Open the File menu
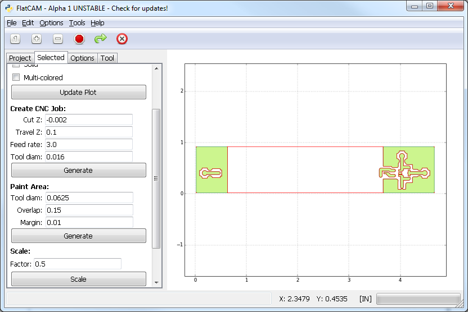Screen dimensions: 468x312 [11, 23]
